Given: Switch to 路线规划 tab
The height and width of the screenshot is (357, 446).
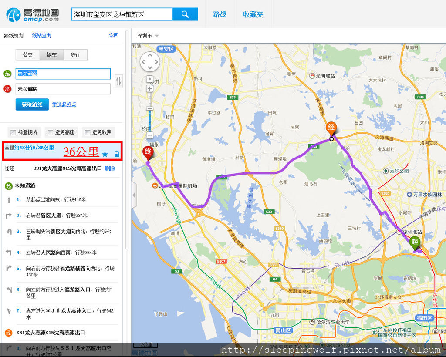Looking at the screenshot, I should (x=14, y=36).
